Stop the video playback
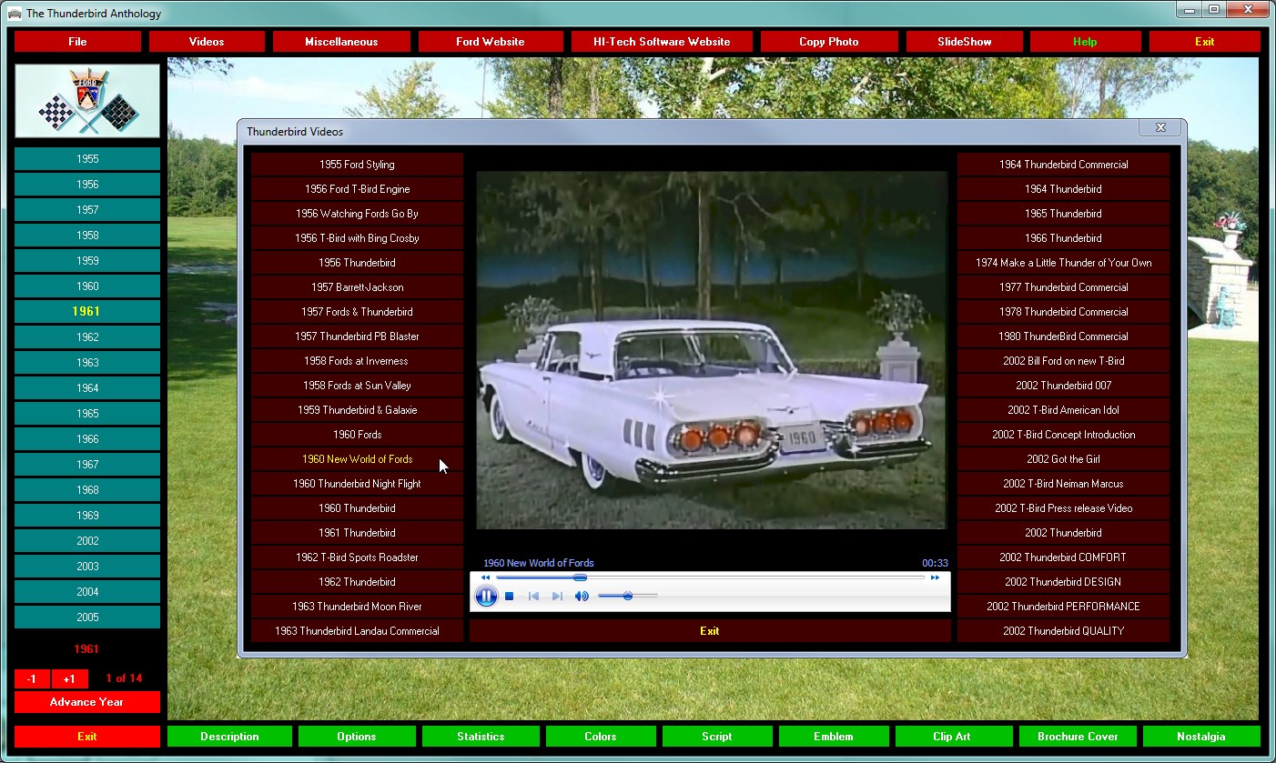The height and width of the screenshot is (763, 1276). (510, 597)
